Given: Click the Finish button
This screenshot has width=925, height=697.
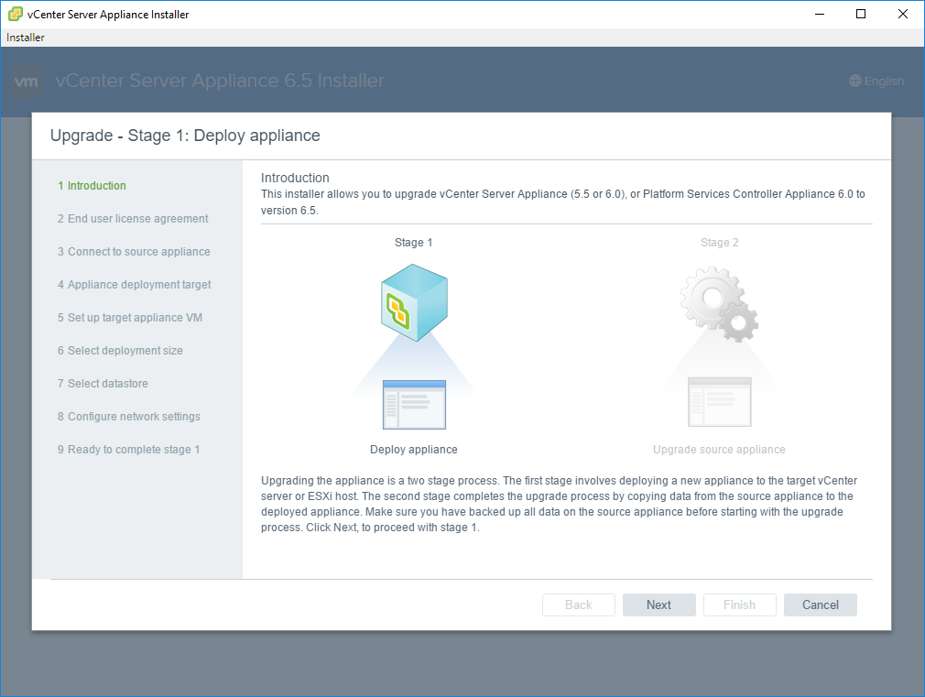Looking at the screenshot, I should [740, 604].
